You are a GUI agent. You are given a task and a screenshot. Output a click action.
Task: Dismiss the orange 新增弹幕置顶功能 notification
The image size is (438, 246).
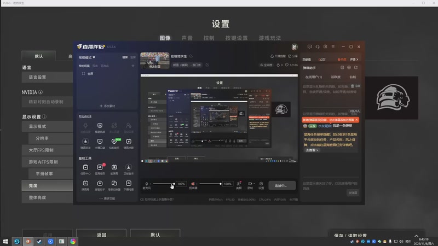click(x=356, y=120)
